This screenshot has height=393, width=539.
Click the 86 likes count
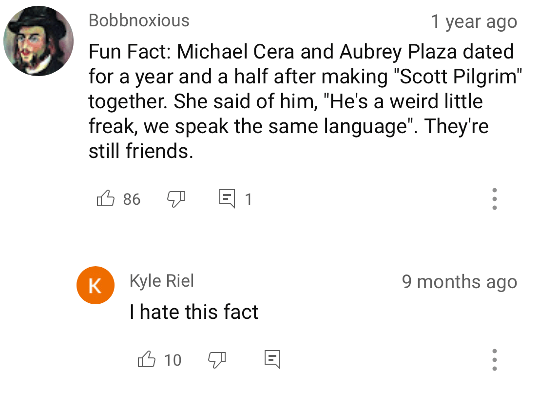[132, 199]
